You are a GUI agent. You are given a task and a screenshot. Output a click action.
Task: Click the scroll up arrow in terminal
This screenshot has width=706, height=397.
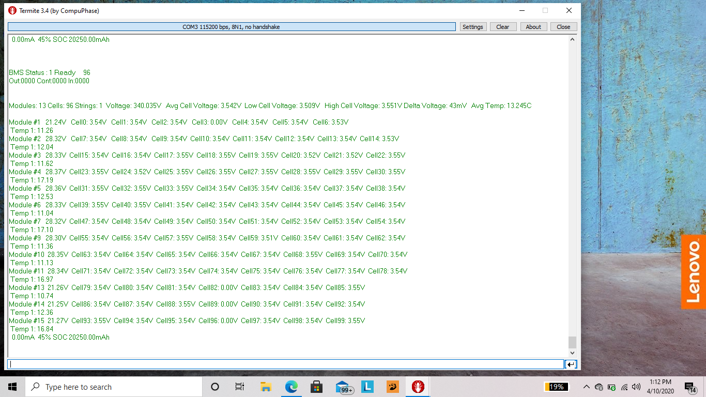click(x=572, y=40)
